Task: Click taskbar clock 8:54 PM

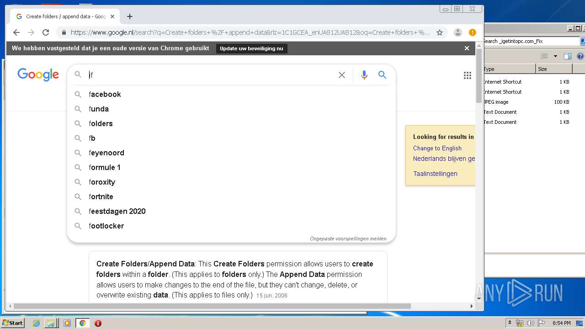Action: click(562, 323)
